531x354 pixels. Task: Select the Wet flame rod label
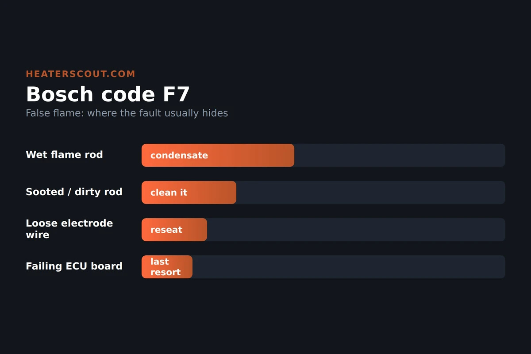pos(64,154)
